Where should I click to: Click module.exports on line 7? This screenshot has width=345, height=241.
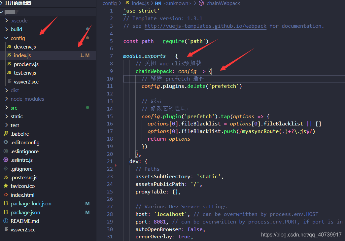click(x=144, y=56)
